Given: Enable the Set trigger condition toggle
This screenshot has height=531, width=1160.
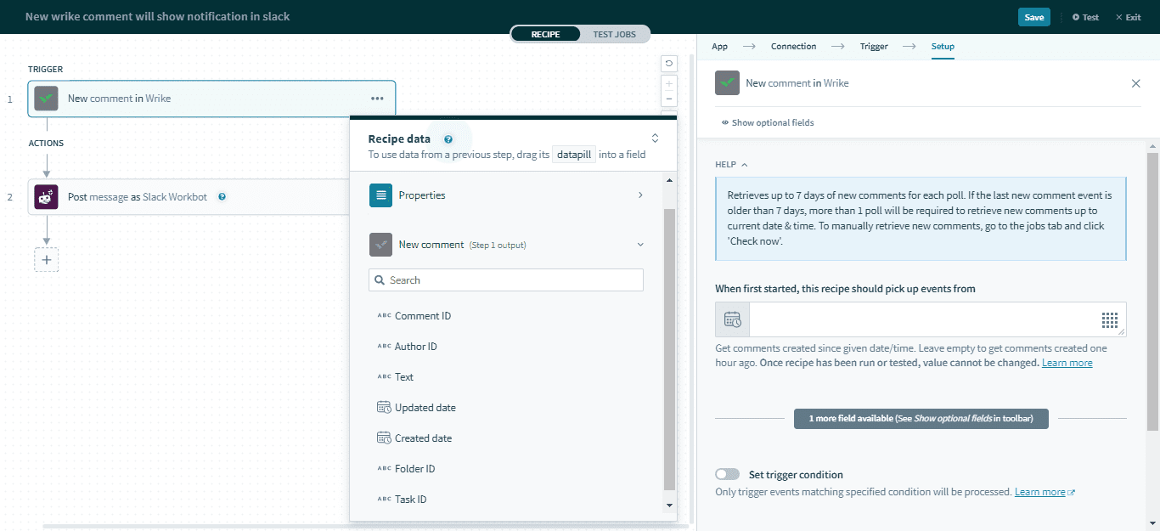Looking at the screenshot, I should click(727, 475).
